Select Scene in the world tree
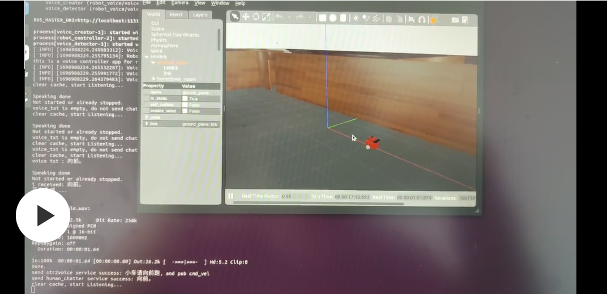 pyautogui.click(x=157, y=29)
